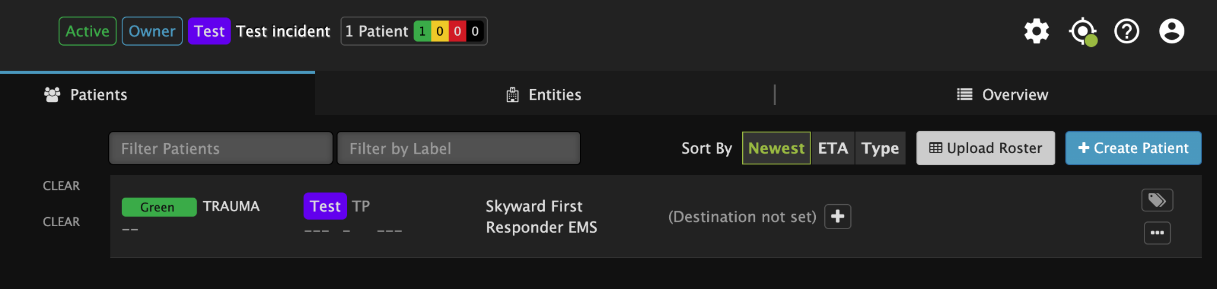Viewport: 1217px width, 289px height.
Task: Sort patients by Type
Action: pyautogui.click(x=880, y=148)
